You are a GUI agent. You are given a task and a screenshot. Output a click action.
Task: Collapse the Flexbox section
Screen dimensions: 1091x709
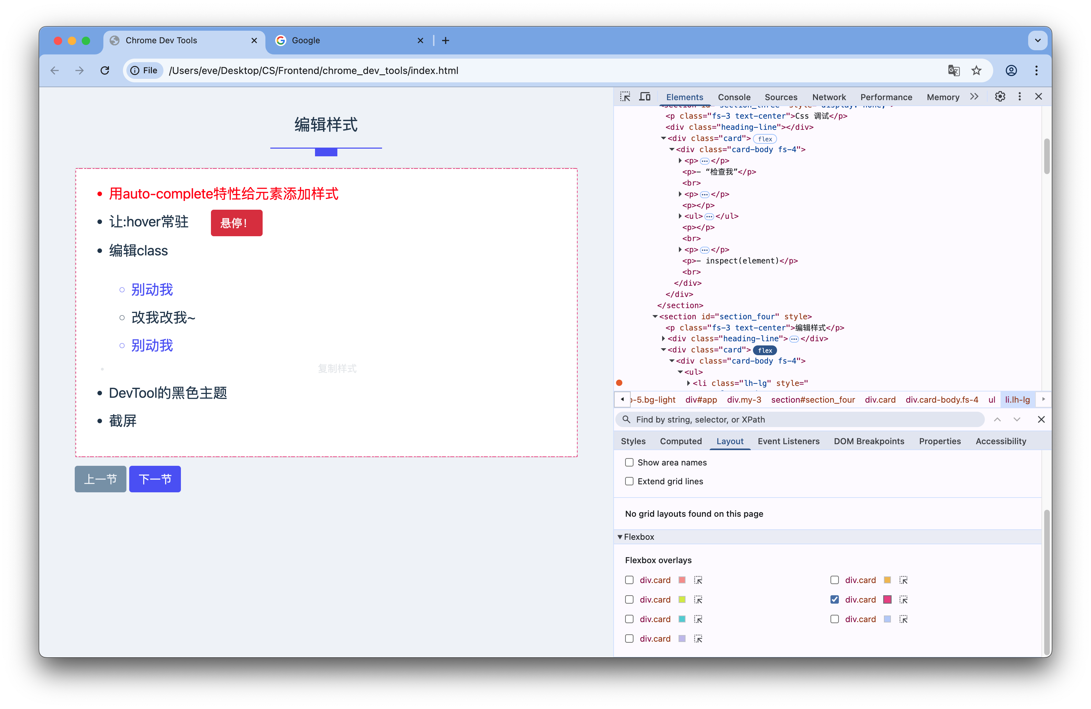point(620,537)
